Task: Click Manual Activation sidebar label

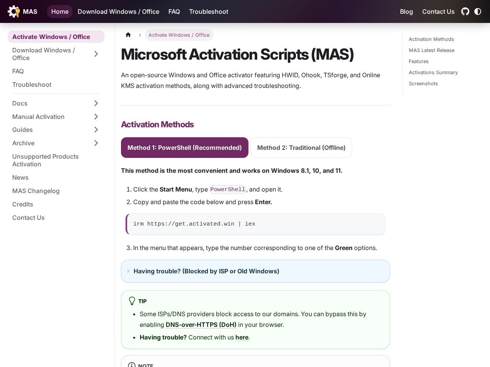Action: (x=38, y=117)
